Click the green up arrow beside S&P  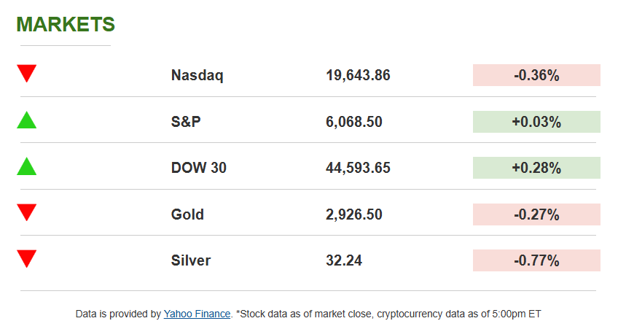(27, 120)
